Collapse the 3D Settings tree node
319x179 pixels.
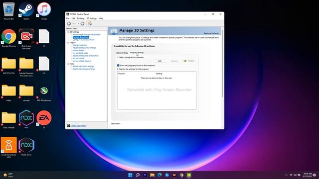coord(68,32)
